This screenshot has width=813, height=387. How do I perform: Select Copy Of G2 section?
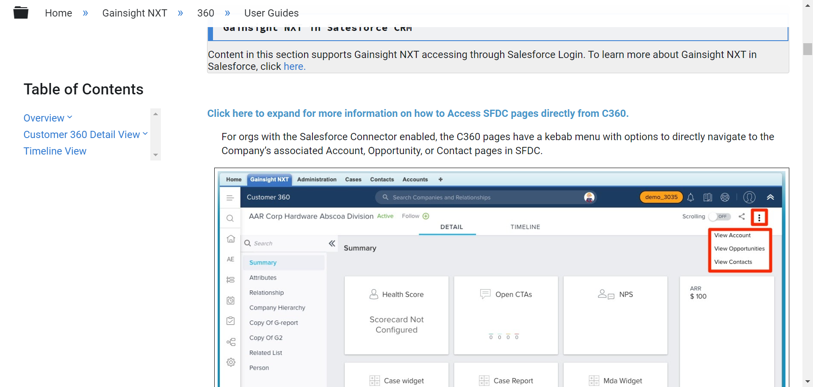[x=266, y=338]
